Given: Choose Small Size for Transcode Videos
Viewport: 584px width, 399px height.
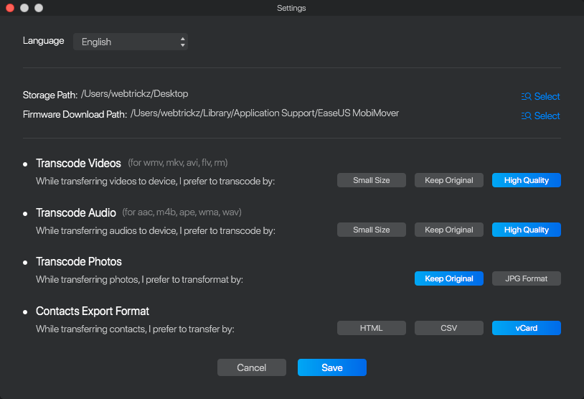Looking at the screenshot, I should pos(372,180).
